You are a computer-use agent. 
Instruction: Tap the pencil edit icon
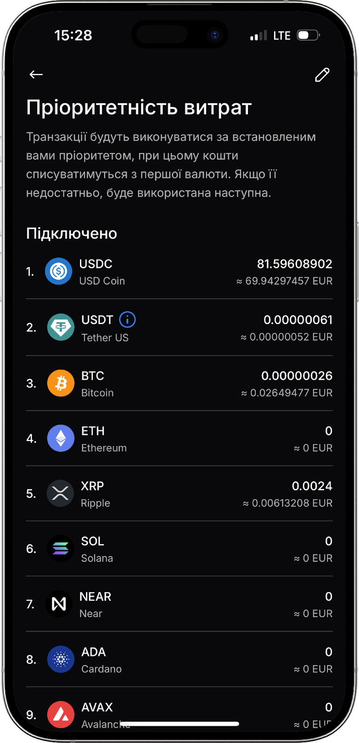coord(322,75)
